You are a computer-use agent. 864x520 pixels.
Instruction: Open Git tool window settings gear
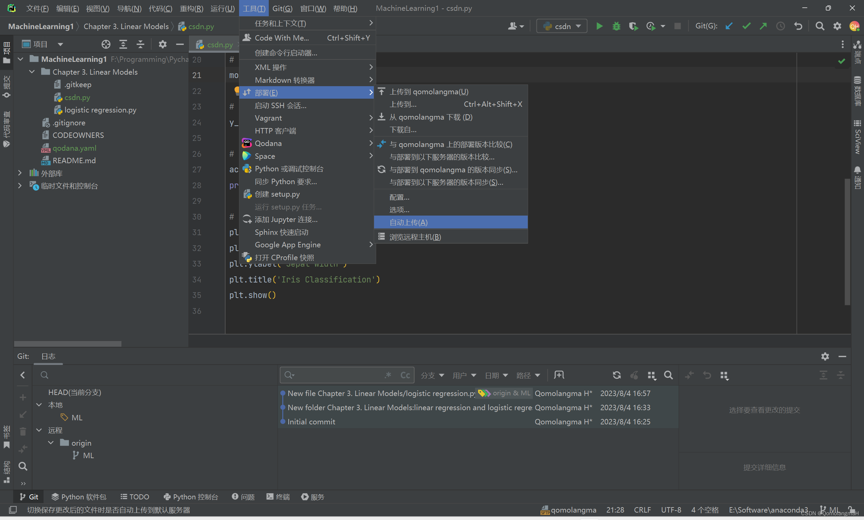825,356
